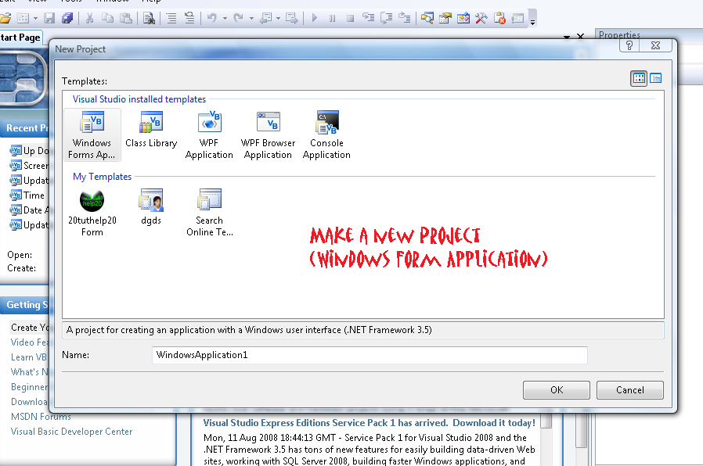703x466 pixels.
Task: Click the Step Out icon
Action: click(405, 18)
